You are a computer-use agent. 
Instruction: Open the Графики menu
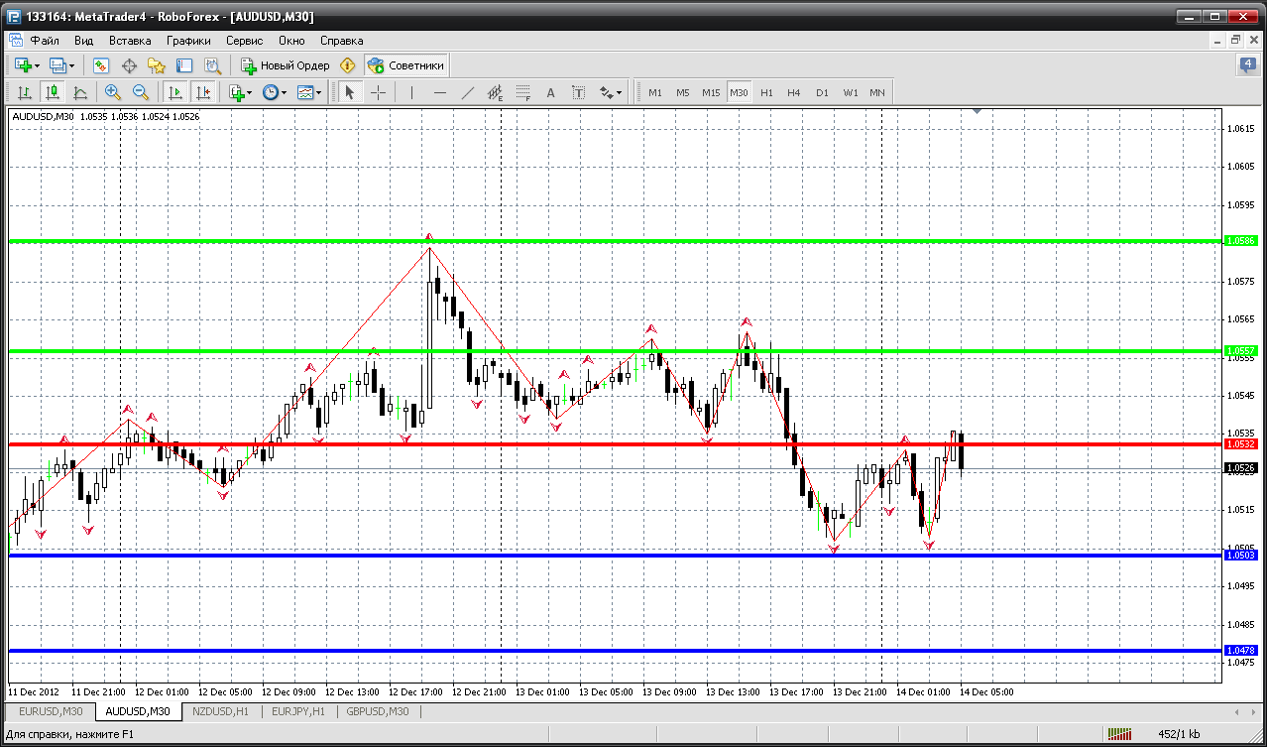pyautogui.click(x=188, y=41)
